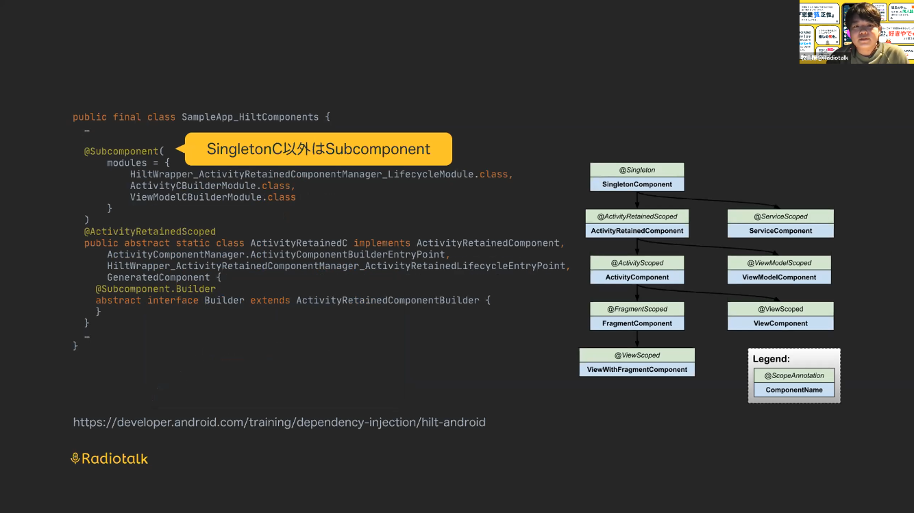Select the "ActivityRetainedC implements" code line
Viewport: 914px width, 513px height.
pos(324,243)
